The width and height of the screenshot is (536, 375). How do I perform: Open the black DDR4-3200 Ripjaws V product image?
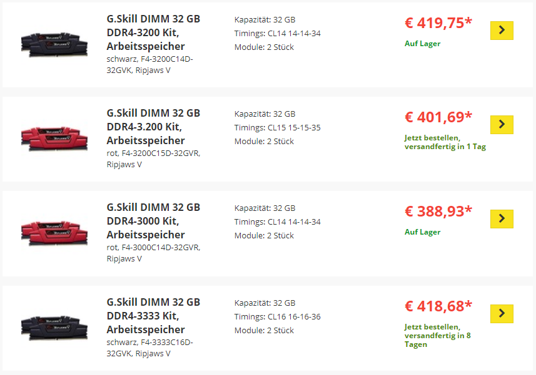click(54, 44)
